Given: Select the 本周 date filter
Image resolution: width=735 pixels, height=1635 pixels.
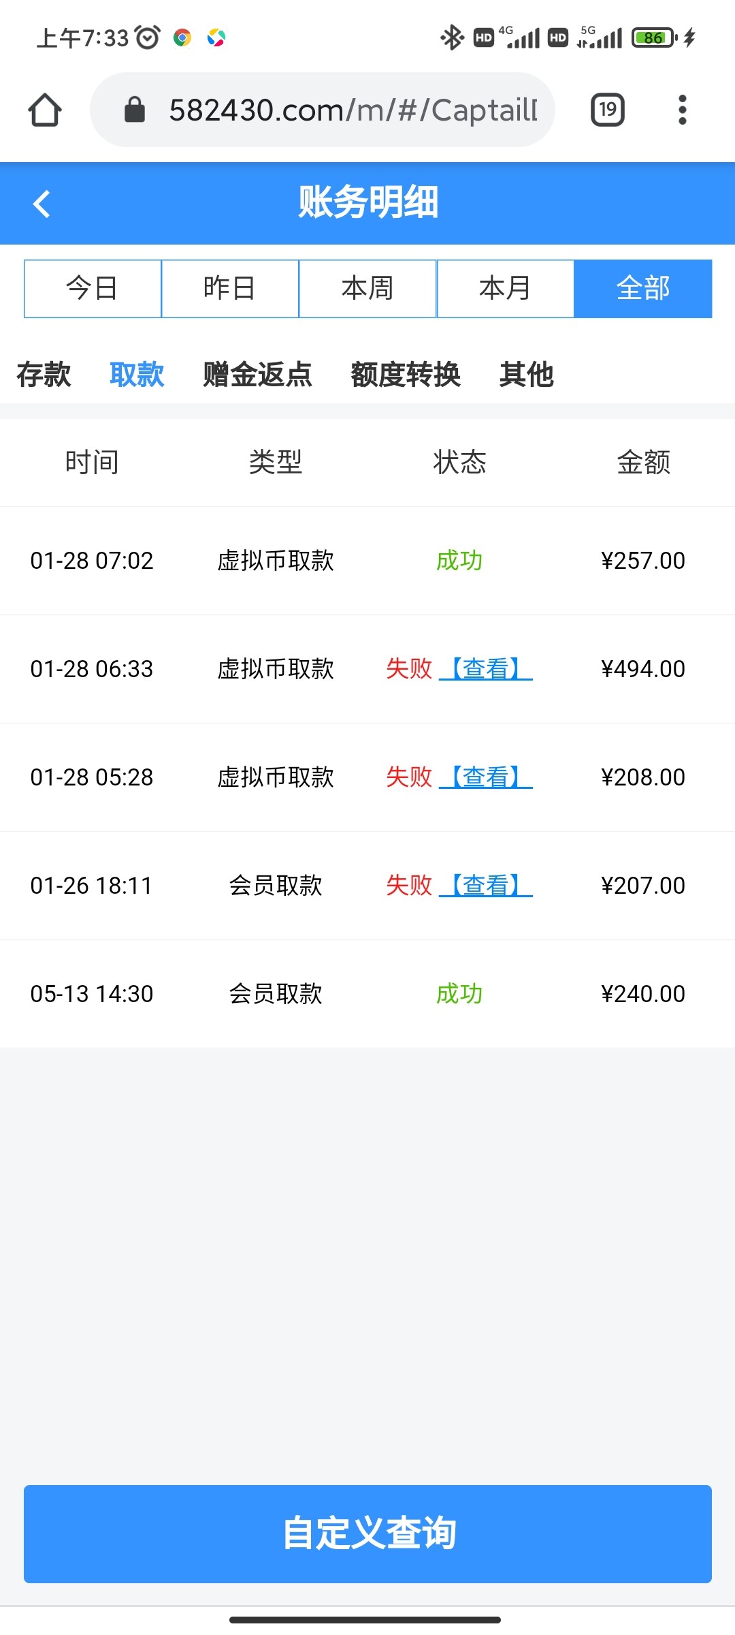Looking at the screenshot, I should point(367,288).
